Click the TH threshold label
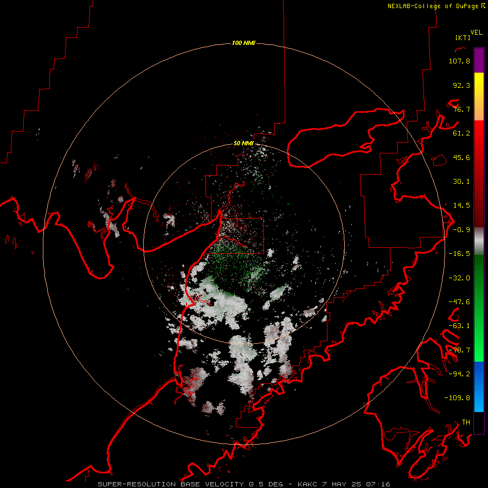 click(466, 422)
